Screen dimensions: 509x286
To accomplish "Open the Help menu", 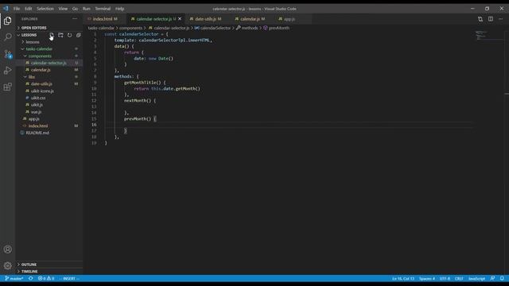I will point(120,9).
